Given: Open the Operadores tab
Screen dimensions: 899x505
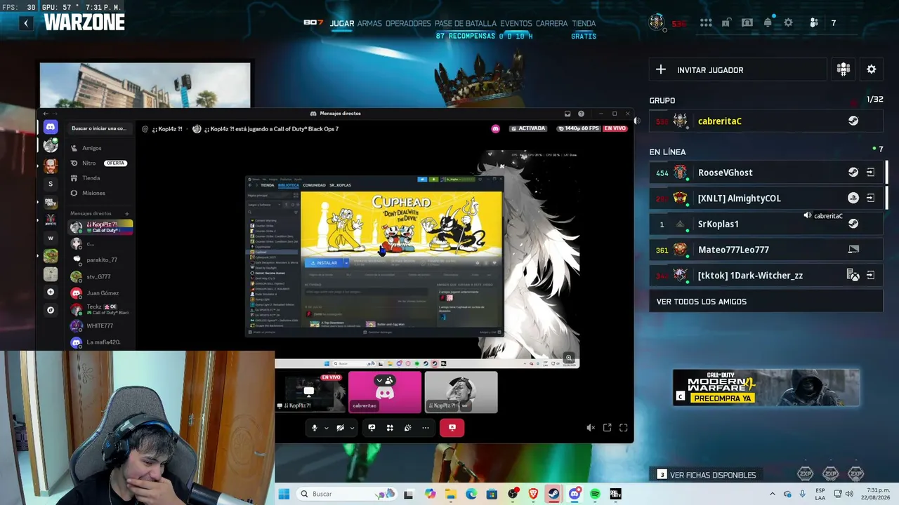Looking at the screenshot, I should click(408, 23).
